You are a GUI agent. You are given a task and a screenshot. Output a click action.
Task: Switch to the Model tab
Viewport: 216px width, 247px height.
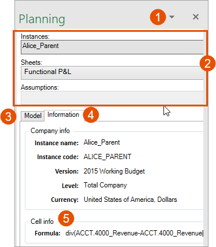click(33, 116)
